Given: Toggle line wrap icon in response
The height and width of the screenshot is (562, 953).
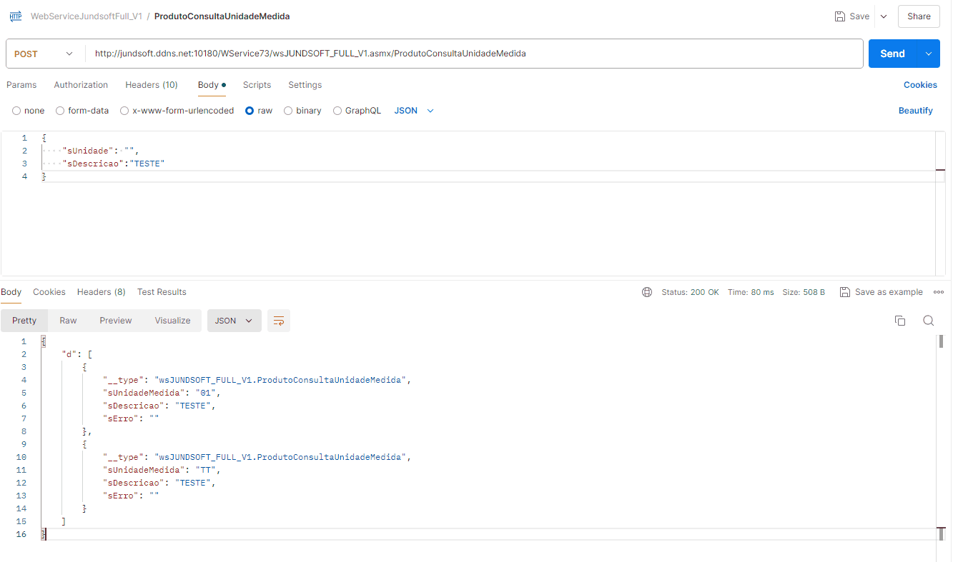Looking at the screenshot, I should [x=279, y=321].
